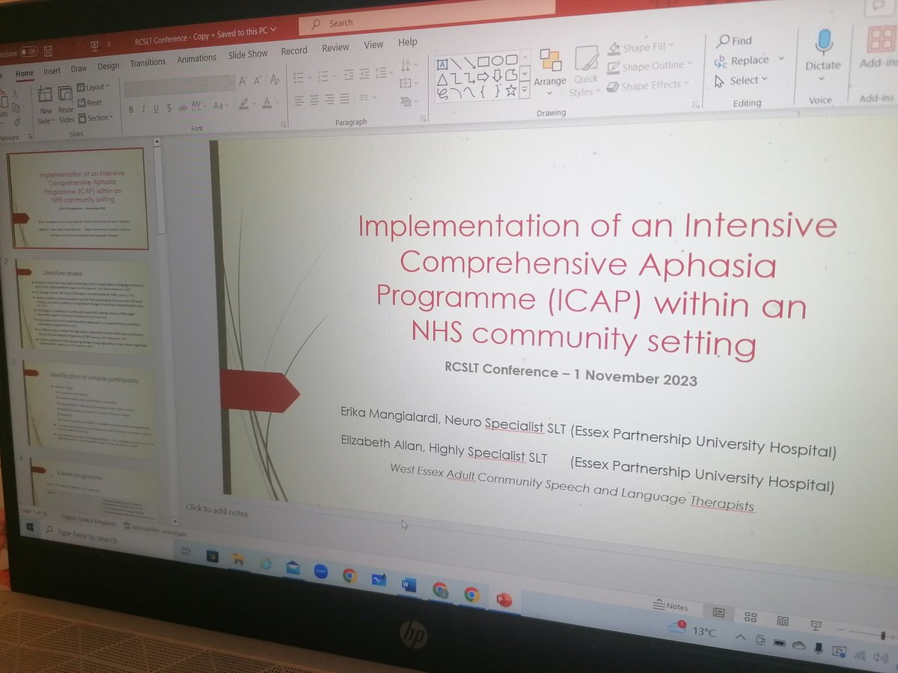Image resolution: width=898 pixels, height=673 pixels.
Task: Toggle Underline formatting
Action: [156, 108]
